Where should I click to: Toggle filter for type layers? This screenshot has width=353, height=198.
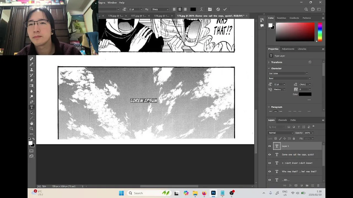[x=299, y=127]
